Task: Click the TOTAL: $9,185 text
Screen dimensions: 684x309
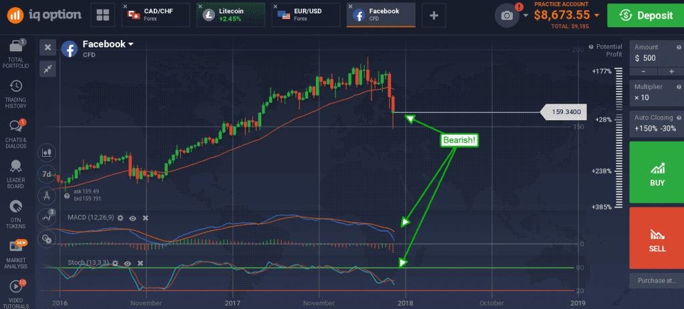Action: coord(570,26)
